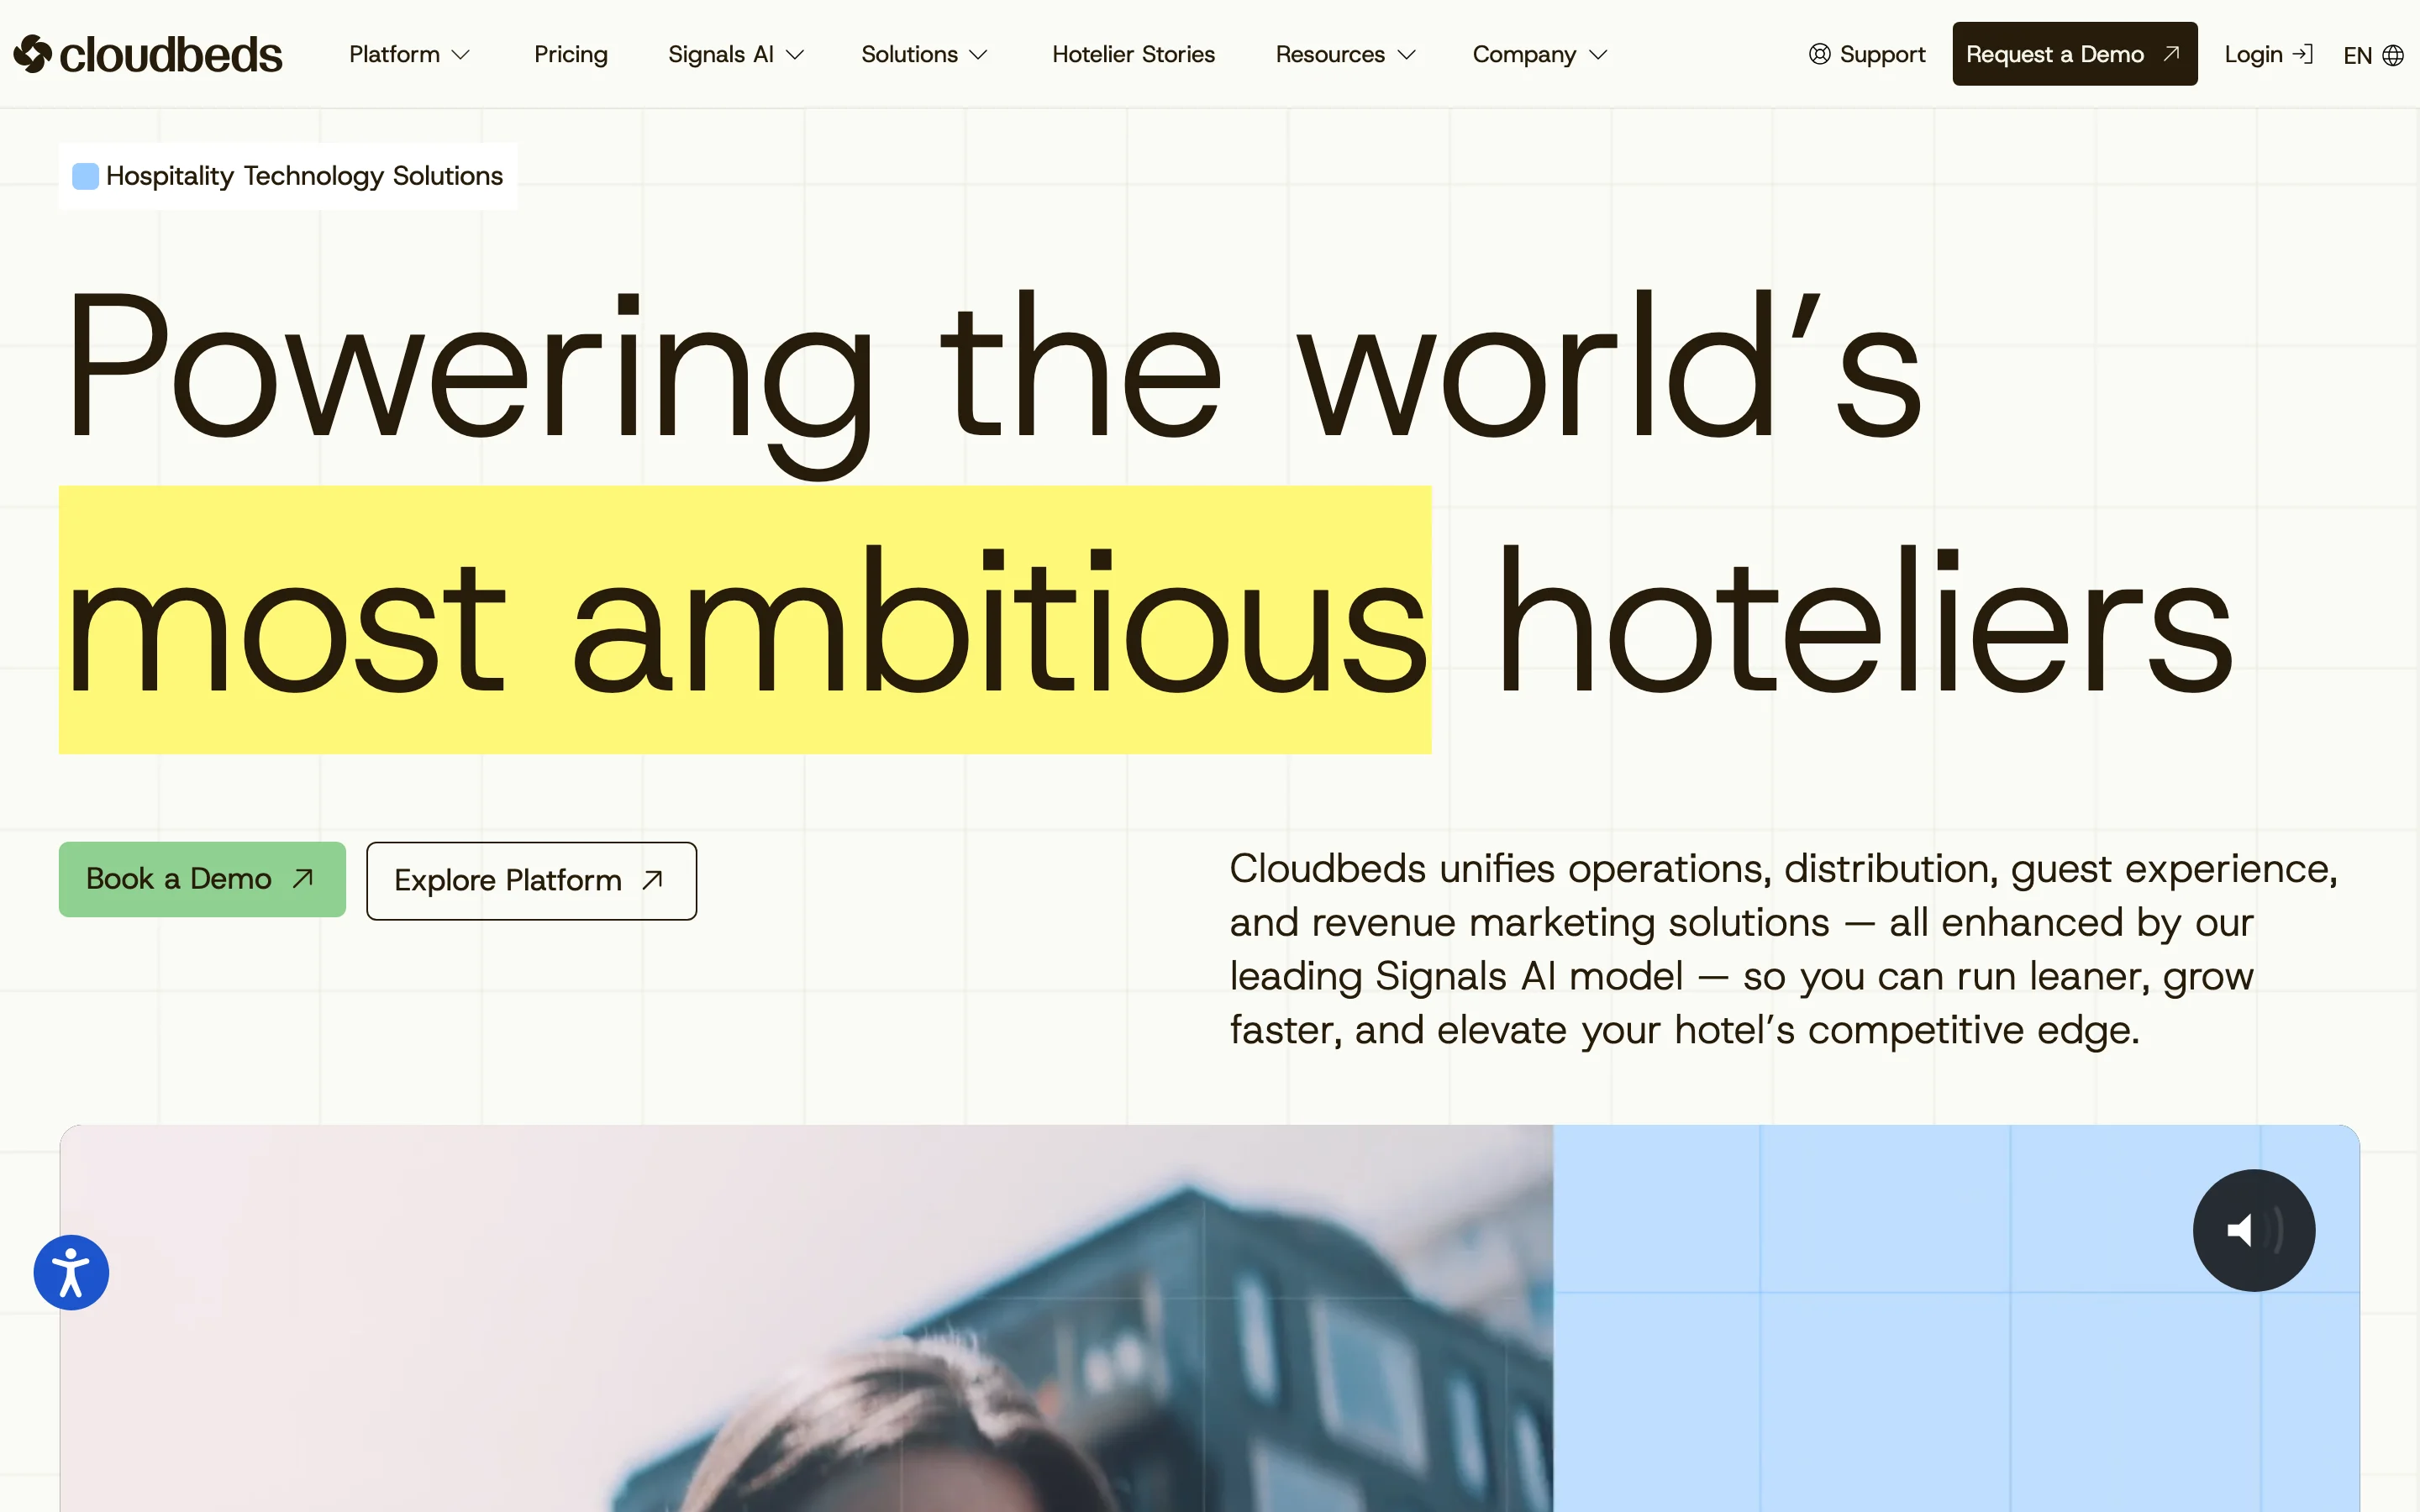
Task: Click the hero video preview
Action: (1209, 1318)
